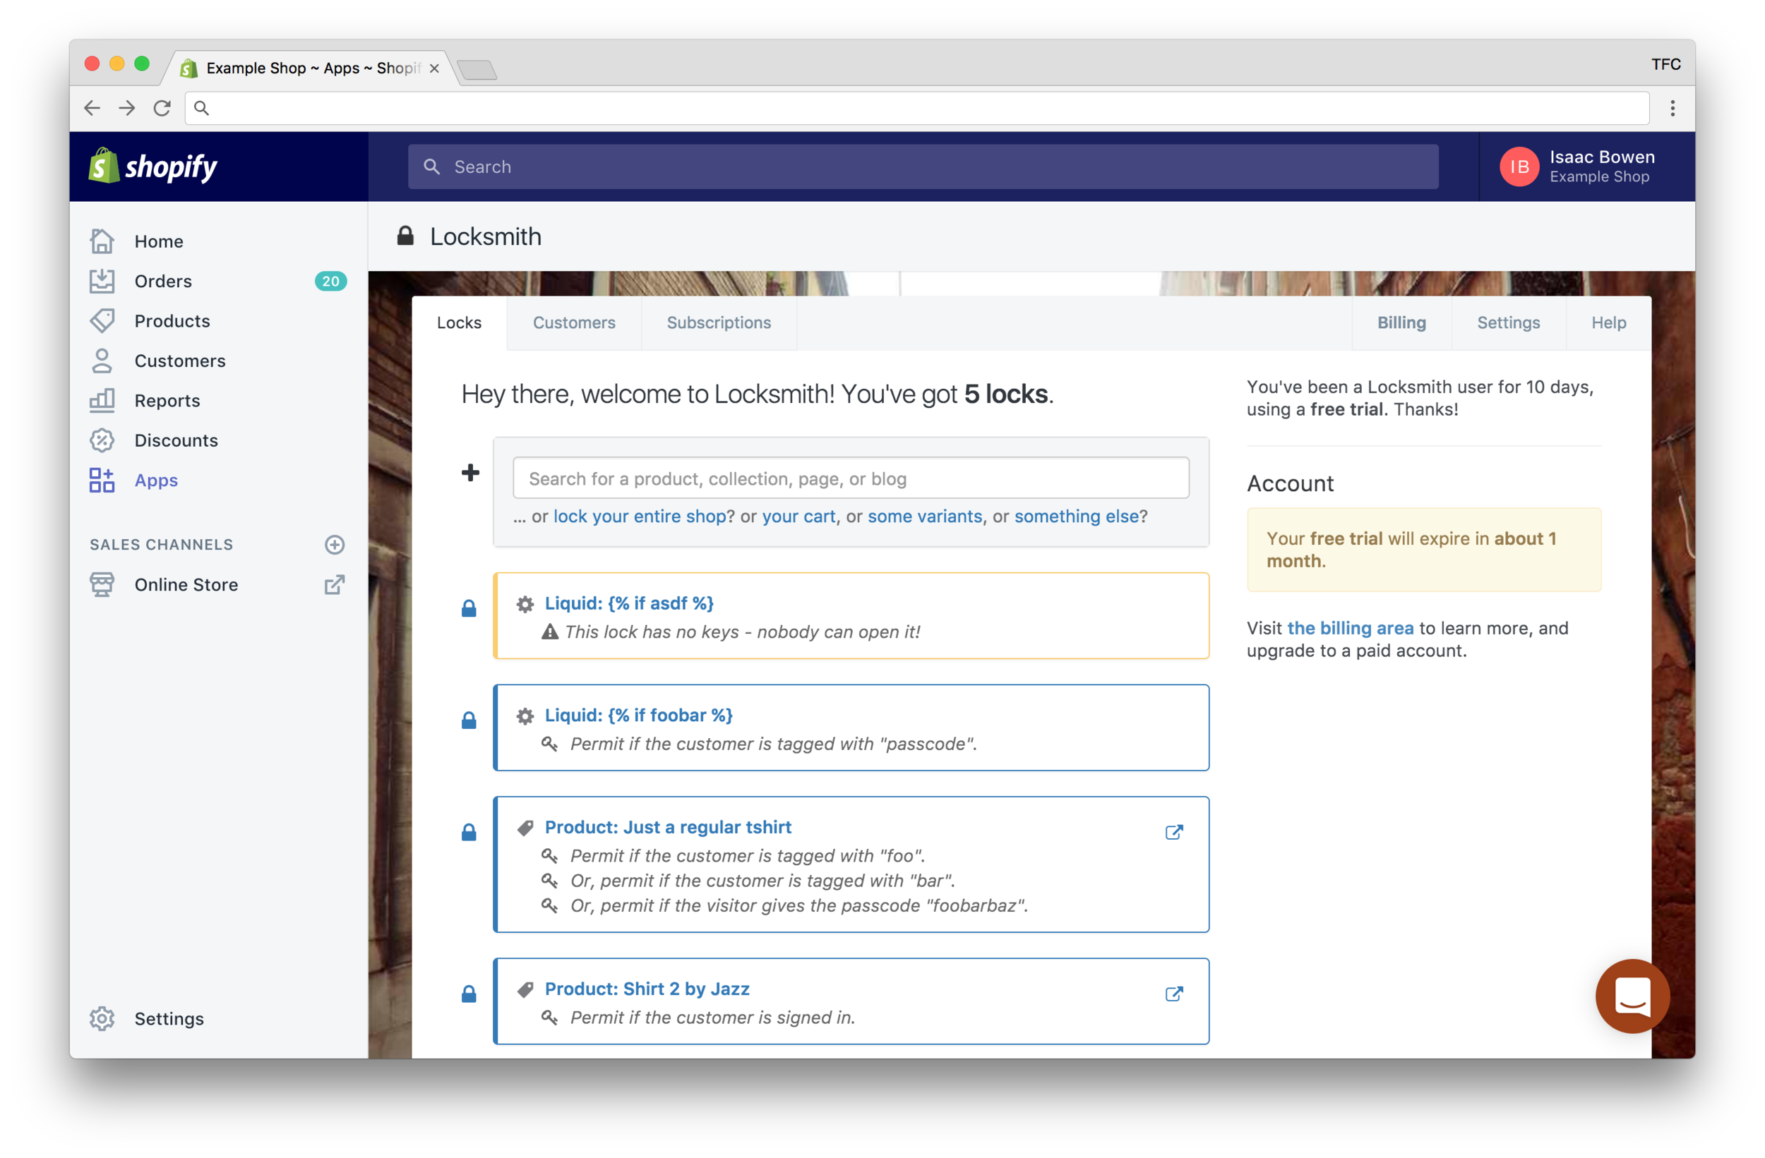The image size is (1765, 1158).
Task: Click the Orders count badge 20
Action: point(330,281)
